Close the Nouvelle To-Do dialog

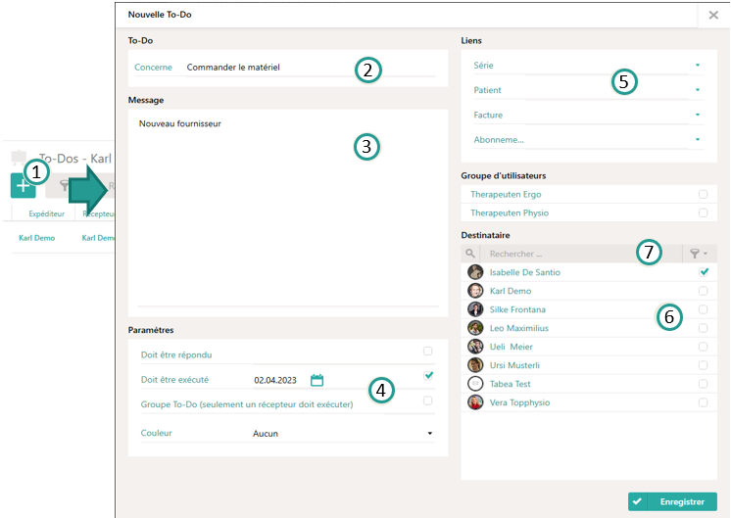[713, 15]
